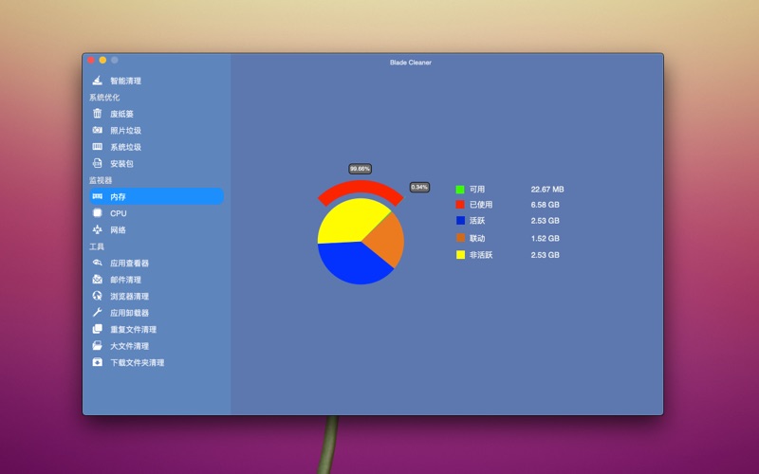Screen dimensions: 759x474
Task: Click the system junk icon beside 系统垃圾
Action: (98, 147)
